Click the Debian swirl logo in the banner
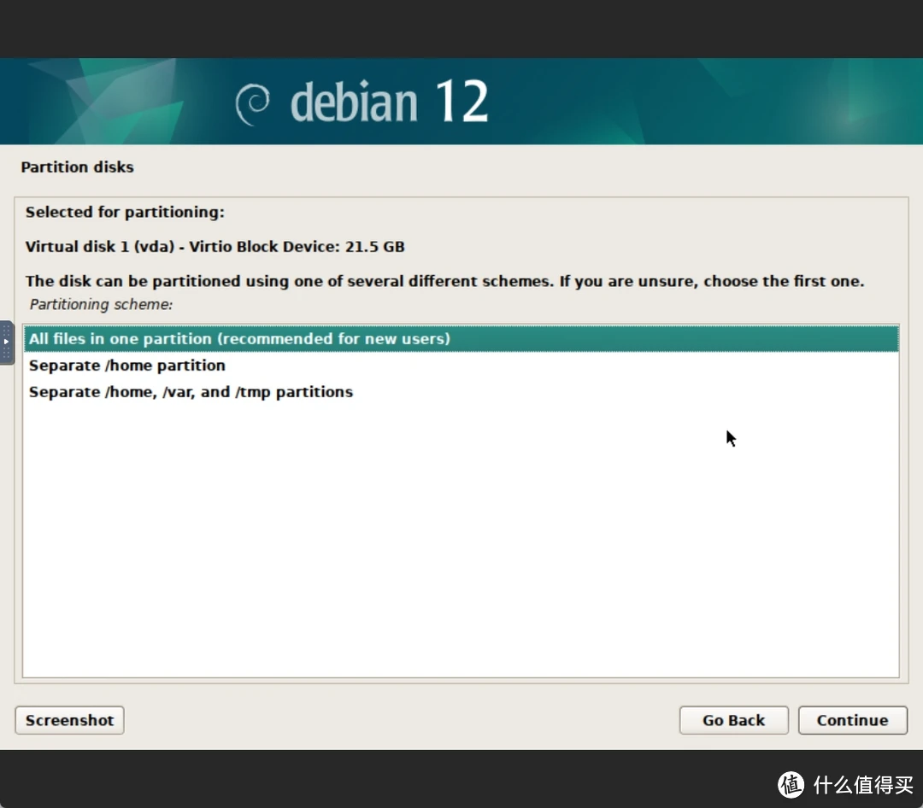 252,101
